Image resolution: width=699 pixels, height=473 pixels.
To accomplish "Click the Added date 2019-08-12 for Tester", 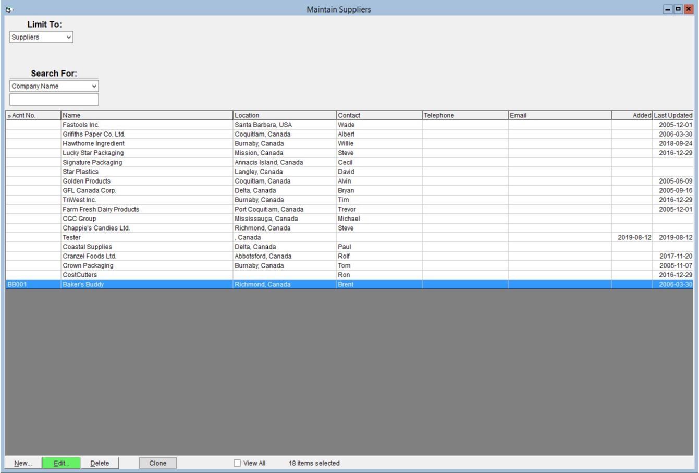I will click(634, 237).
